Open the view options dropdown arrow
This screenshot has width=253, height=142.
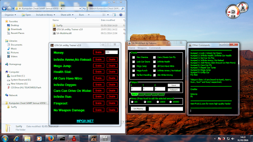pyautogui.click(x=108, y=15)
